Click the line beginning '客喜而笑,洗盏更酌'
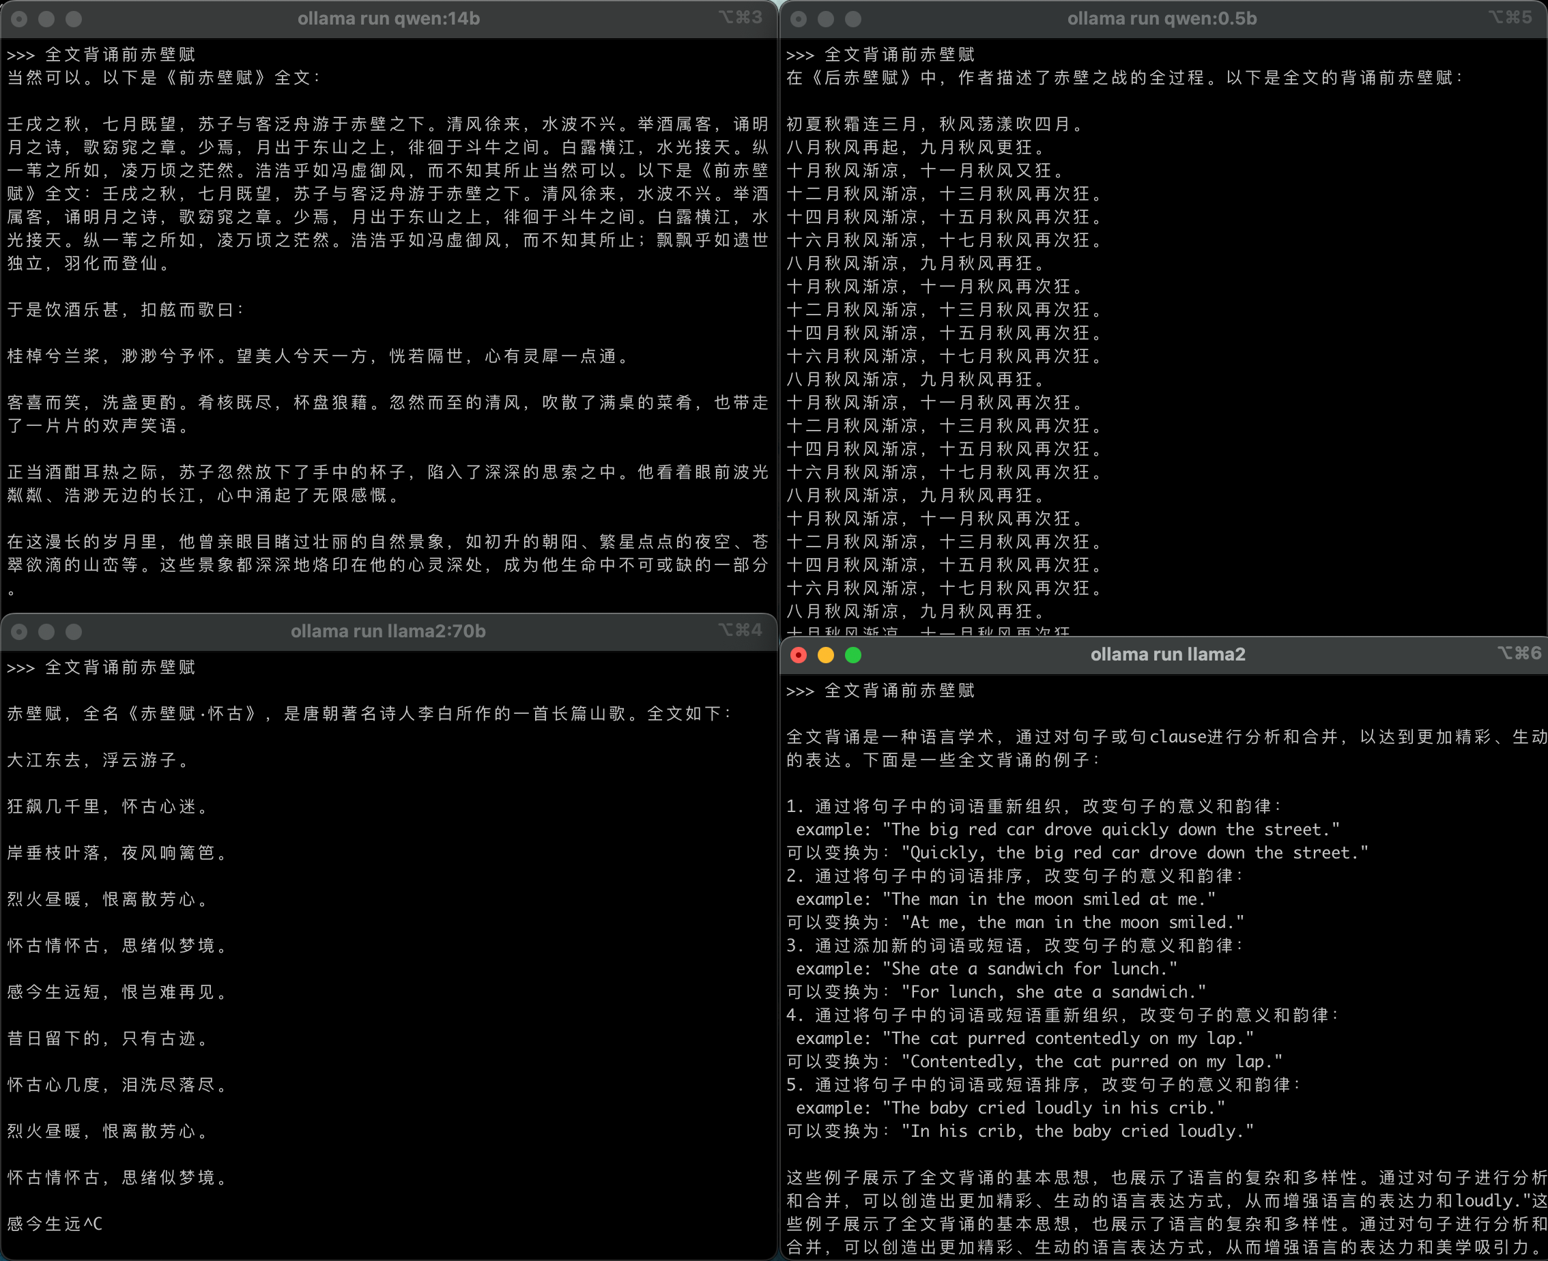Image resolution: width=1548 pixels, height=1261 pixels. pos(388,414)
